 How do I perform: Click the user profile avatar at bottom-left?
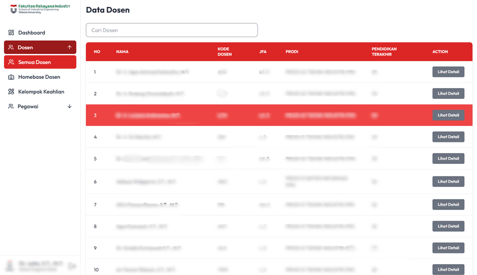pyautogui.click(x=9, y=266)
